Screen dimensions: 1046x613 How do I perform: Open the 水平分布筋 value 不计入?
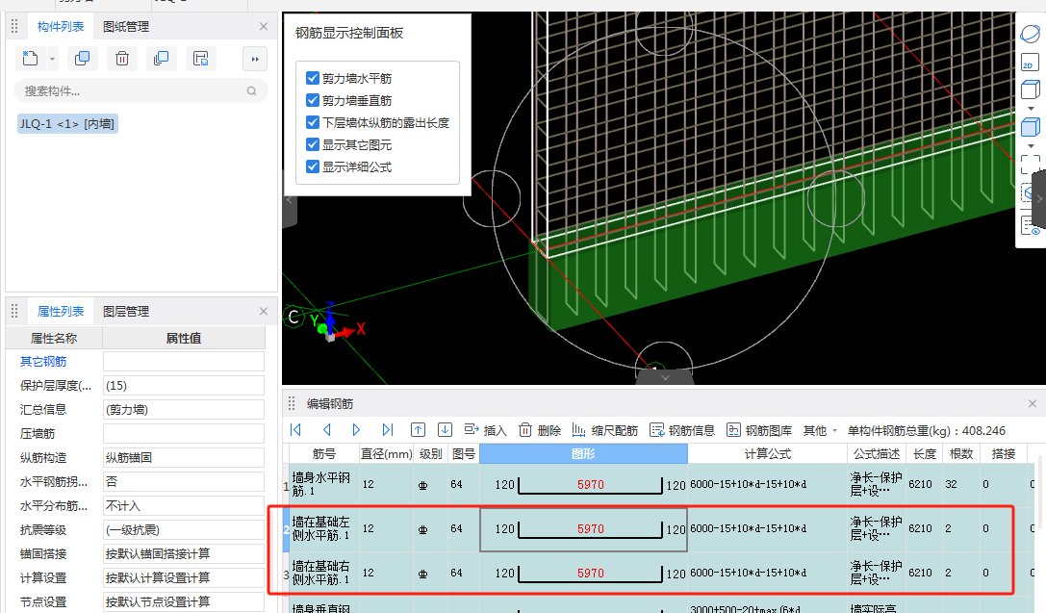[x=184, y=505]
